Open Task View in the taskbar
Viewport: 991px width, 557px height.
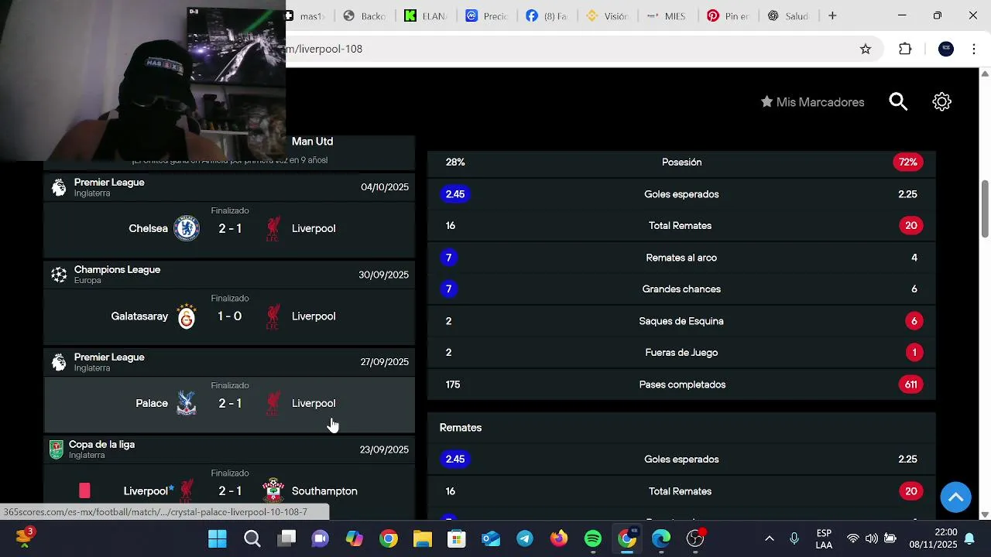tap(287, 538)
